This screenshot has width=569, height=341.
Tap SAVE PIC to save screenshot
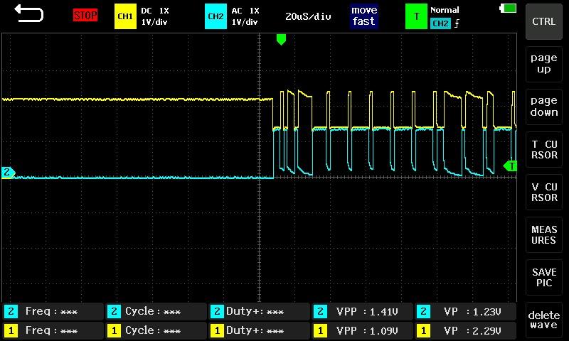pyautogui.click(x=543, y=277)
